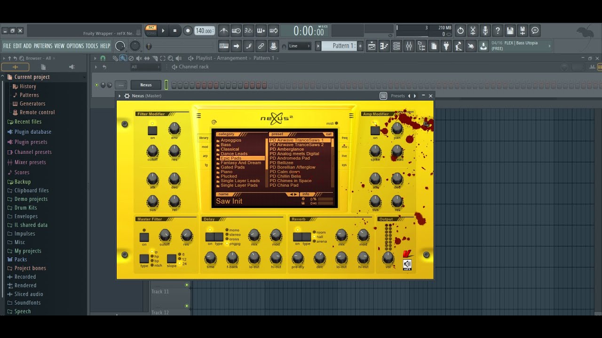The height and width of the screenshot is (338, 602).
Task: Select the playlist magnet snap icon
Action: point(103,58)
